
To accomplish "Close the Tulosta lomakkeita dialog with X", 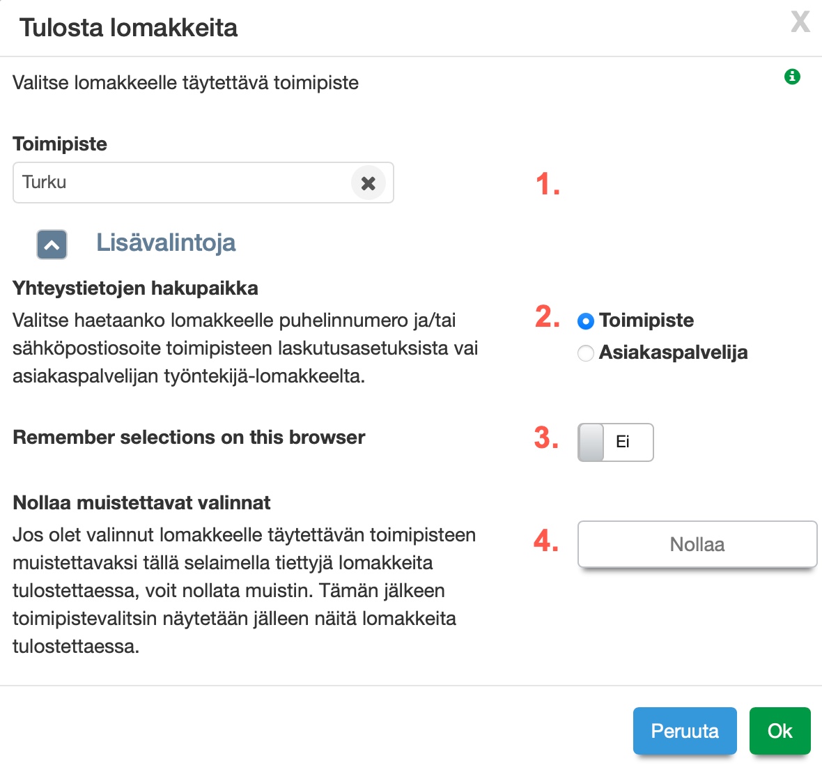I will 800,22.
